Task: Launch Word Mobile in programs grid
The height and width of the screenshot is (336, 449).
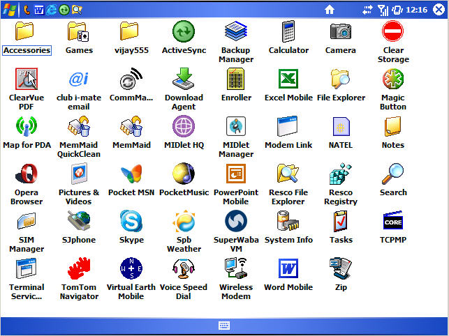Action: pyautogui.click(x=288, y=275)
